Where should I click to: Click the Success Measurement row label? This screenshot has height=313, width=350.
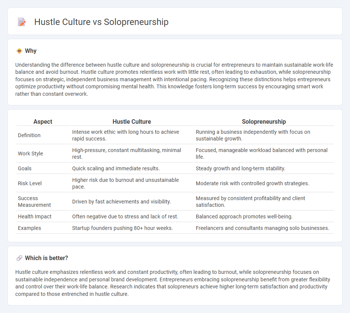click(34, 202)
